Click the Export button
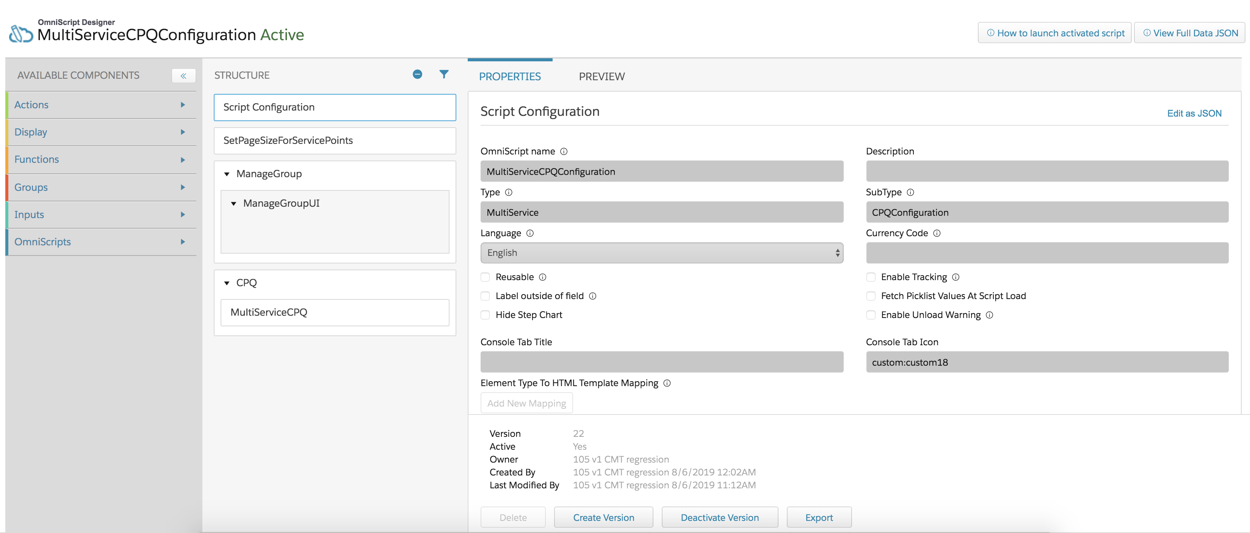The height and width of the screenshot is (533, 1250). coord(819,517)
